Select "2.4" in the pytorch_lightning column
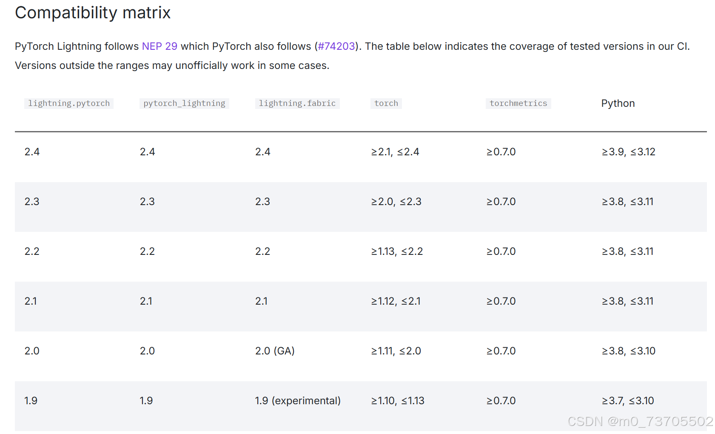The width and height of the screenshot is (715, 434). 147,152
